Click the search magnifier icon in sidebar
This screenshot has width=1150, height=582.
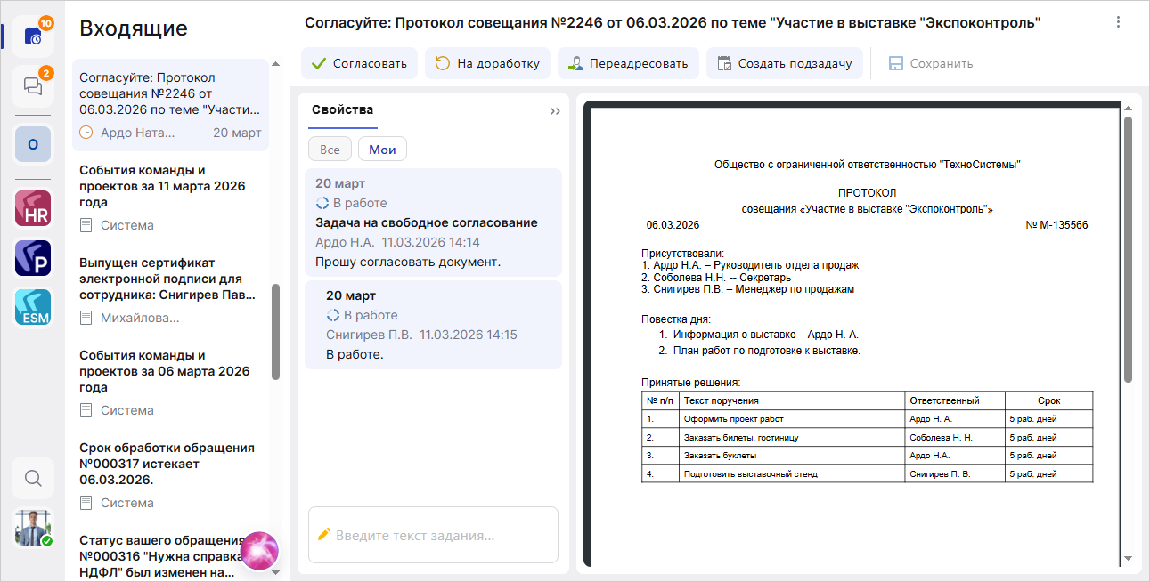coord(33,479)
